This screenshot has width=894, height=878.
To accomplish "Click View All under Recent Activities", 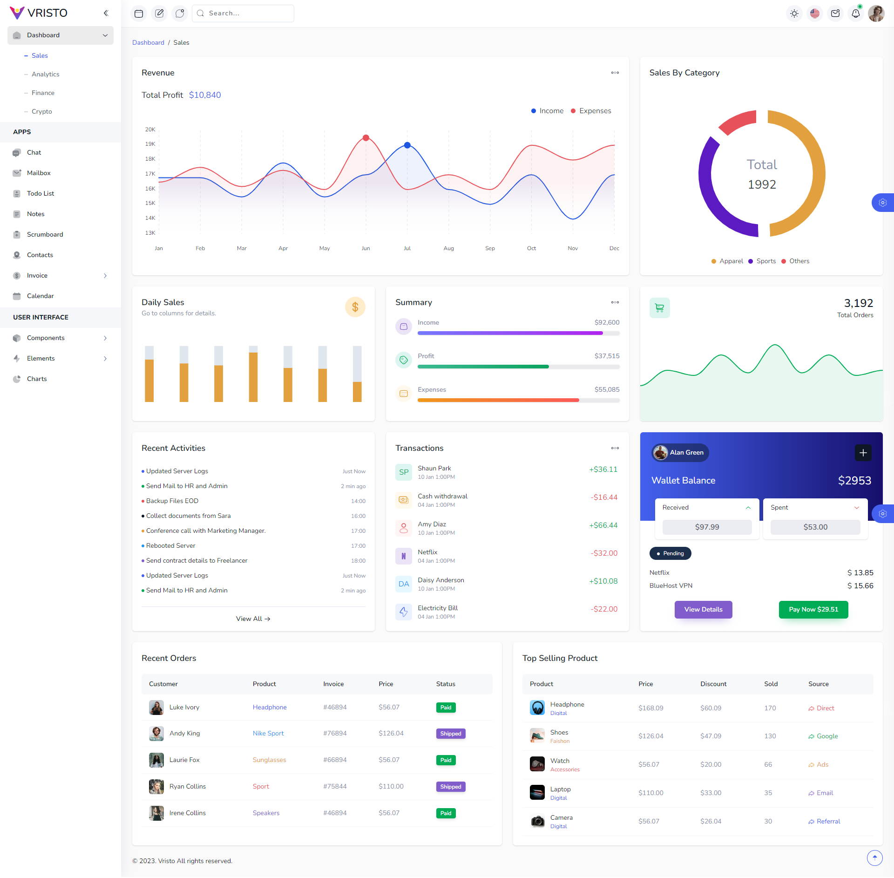I will (253, 619).
